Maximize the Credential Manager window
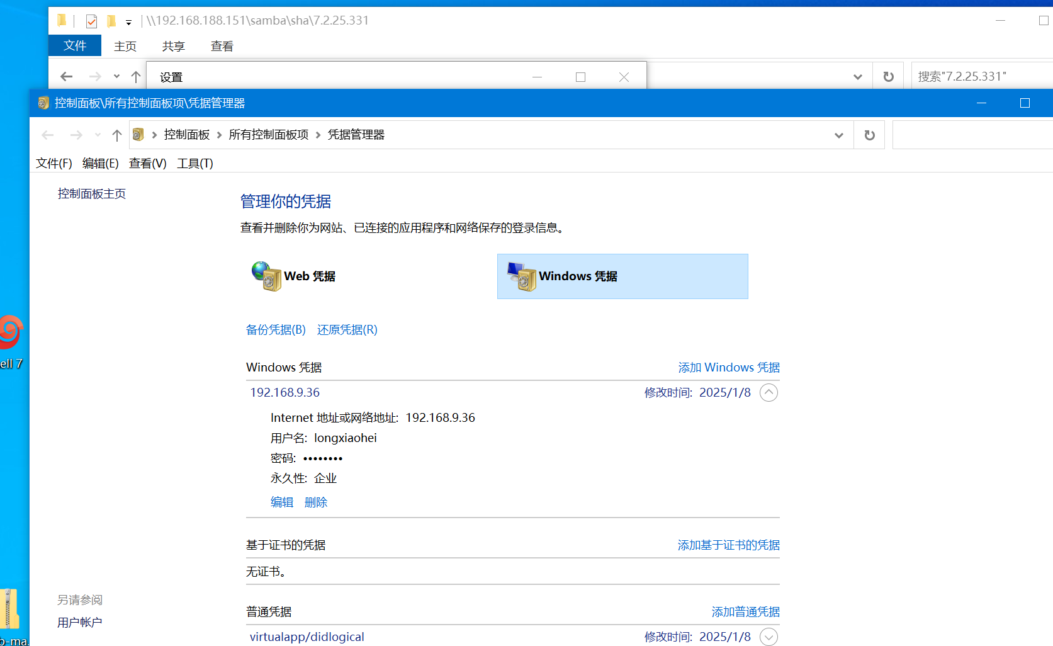 [x=1025, y=103]
